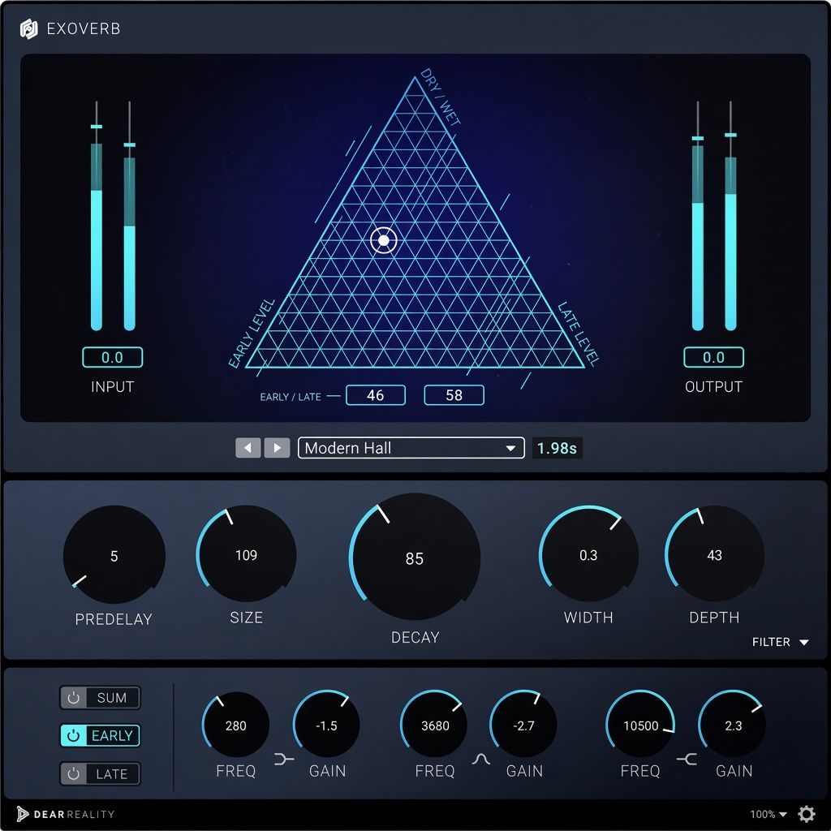Screen dimensions: 831x831
Task: Collapse the FILTER section expander
Action: (x=780, y=642)
